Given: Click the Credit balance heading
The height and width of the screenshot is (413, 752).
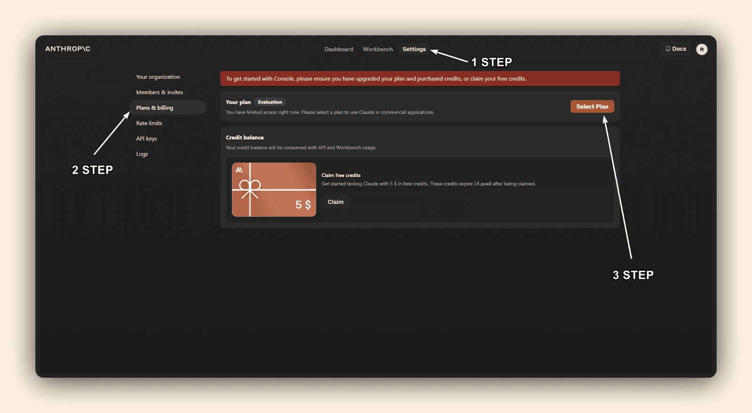Looking at the screenshot, I should click(244, 138).
